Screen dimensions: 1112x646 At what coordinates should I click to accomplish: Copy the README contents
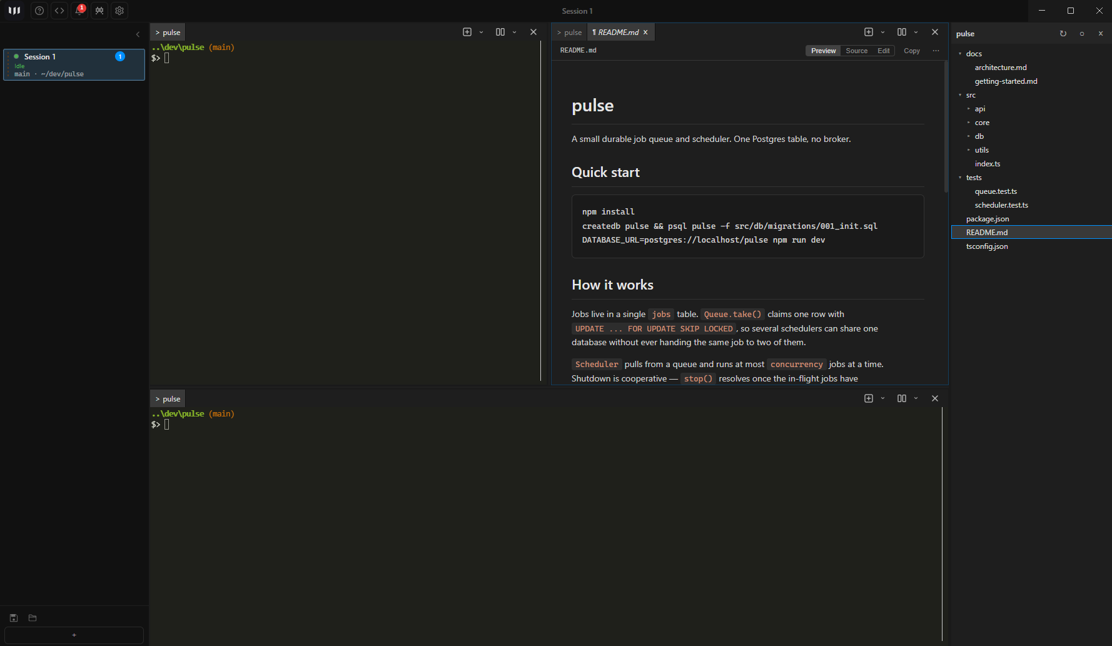911,51
